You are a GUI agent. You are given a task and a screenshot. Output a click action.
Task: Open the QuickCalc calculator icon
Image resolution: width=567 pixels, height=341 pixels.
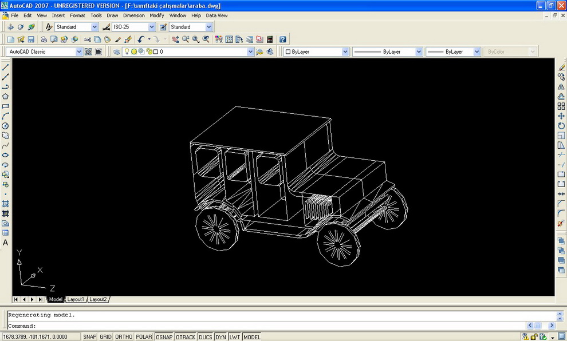(270, 39)
